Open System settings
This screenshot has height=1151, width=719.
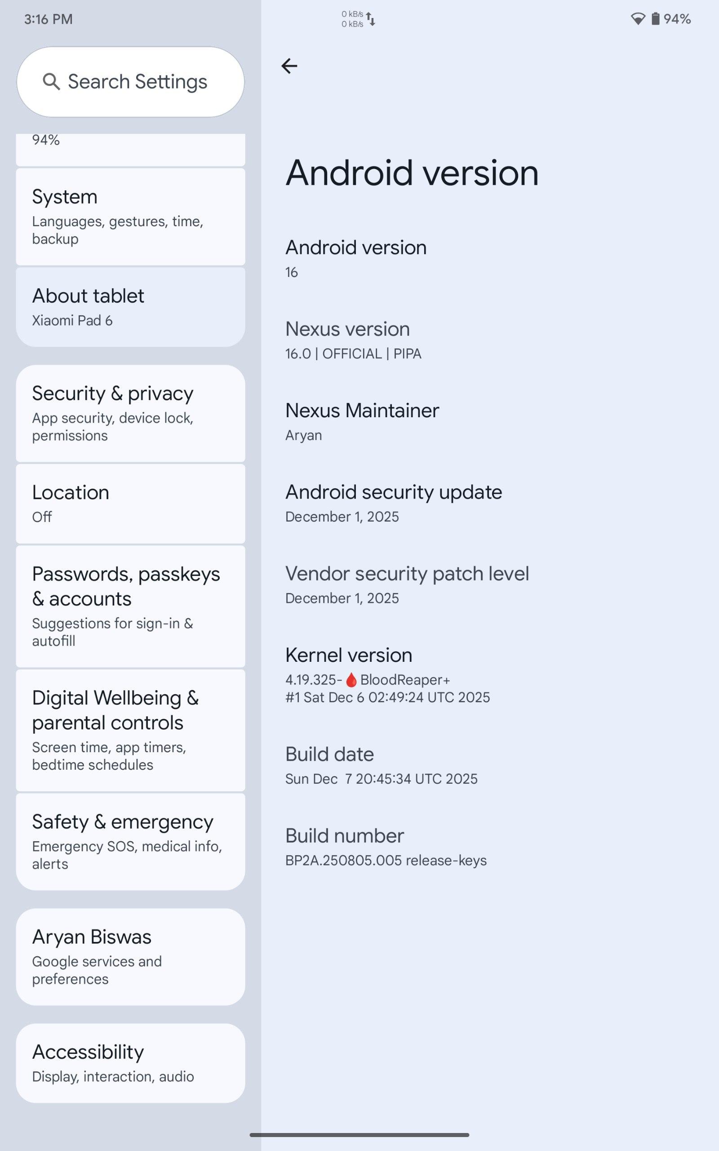click(x=130, y=217)
